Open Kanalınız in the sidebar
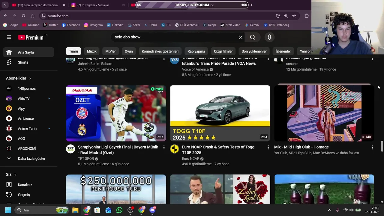 click(x=28, y=185)
